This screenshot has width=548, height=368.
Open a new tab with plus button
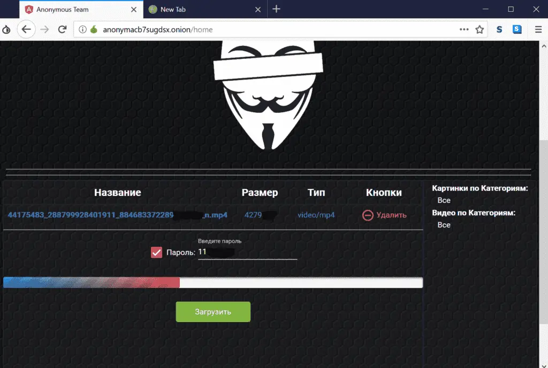[x=276, y=9]
